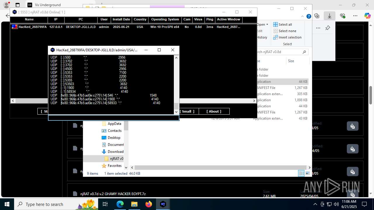Open volume control in system tray

click(x=336, y=204)
